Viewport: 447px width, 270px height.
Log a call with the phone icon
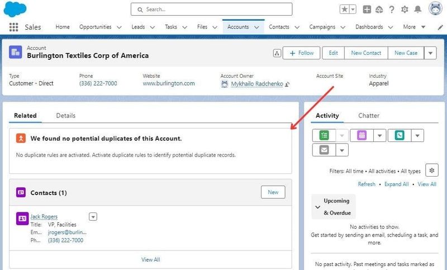click(x=400, y=135)
